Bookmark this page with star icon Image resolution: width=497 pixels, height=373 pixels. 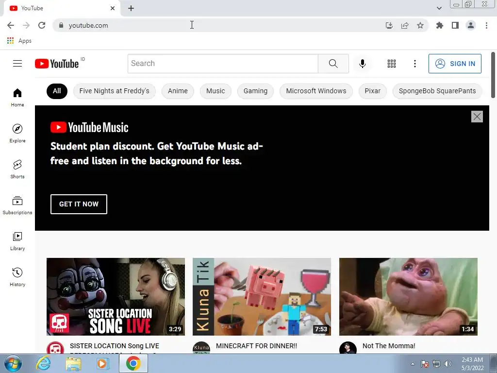click(420, 25)
